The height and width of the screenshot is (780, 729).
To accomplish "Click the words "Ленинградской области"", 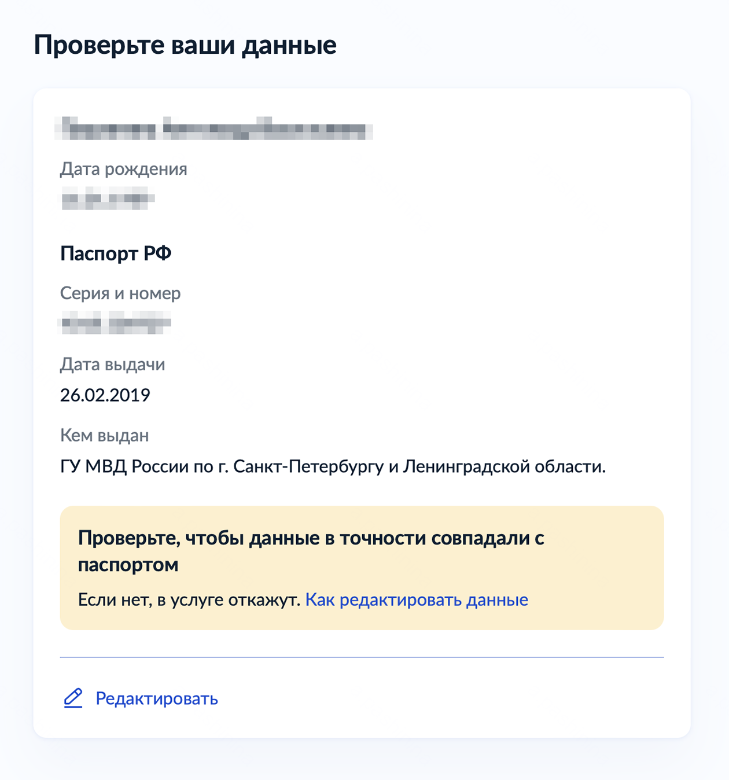I will click(x=503, y=466).
